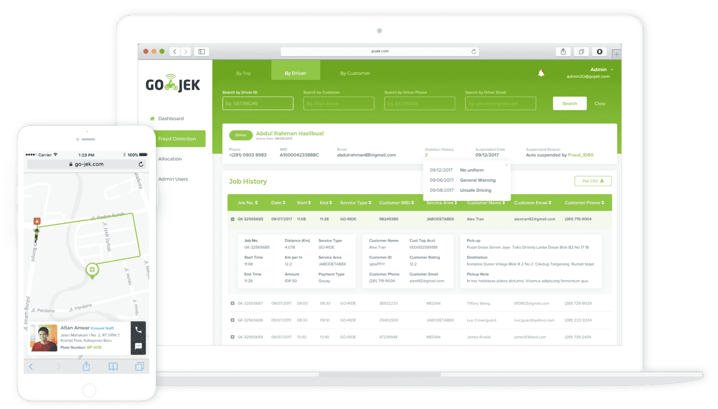This screenshot has width=718, height=409.
Task: Switch to the By Customer tab
Action: (x=355, y=73)
